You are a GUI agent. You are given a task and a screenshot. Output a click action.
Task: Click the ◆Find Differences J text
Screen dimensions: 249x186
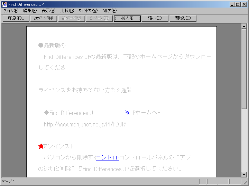68,113
